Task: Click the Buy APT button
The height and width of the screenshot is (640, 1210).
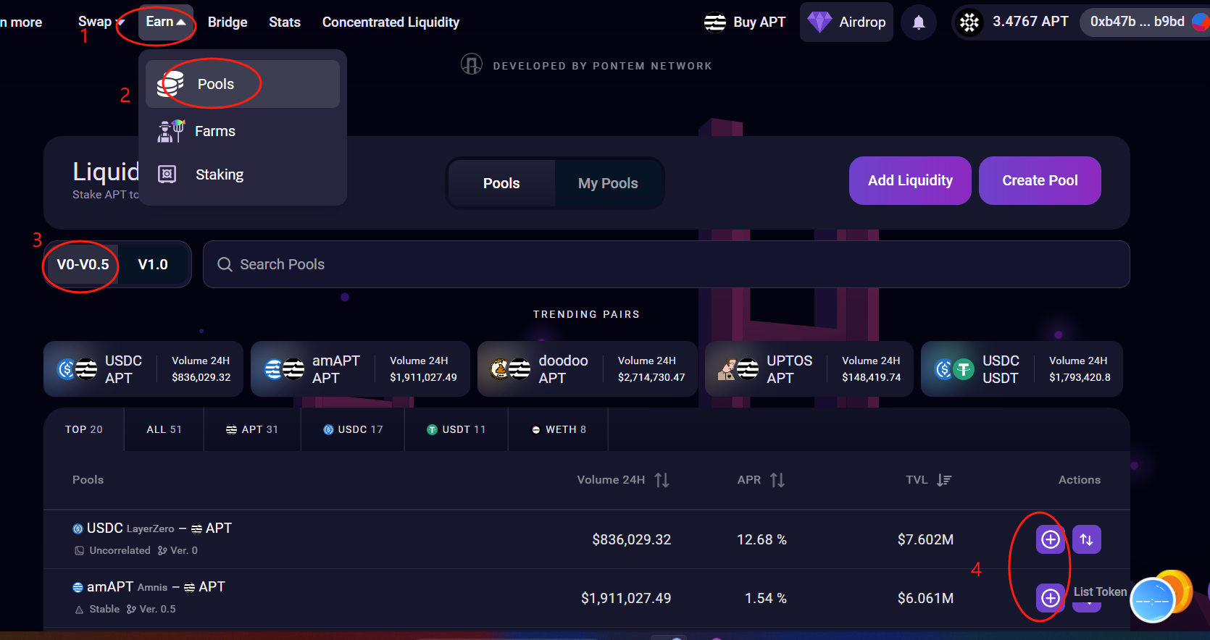Action: (x=745, y=22)
